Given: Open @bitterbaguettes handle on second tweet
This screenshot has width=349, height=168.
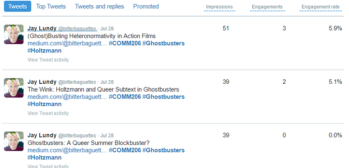Looking at the screenshot, I should tap(77, 82).
